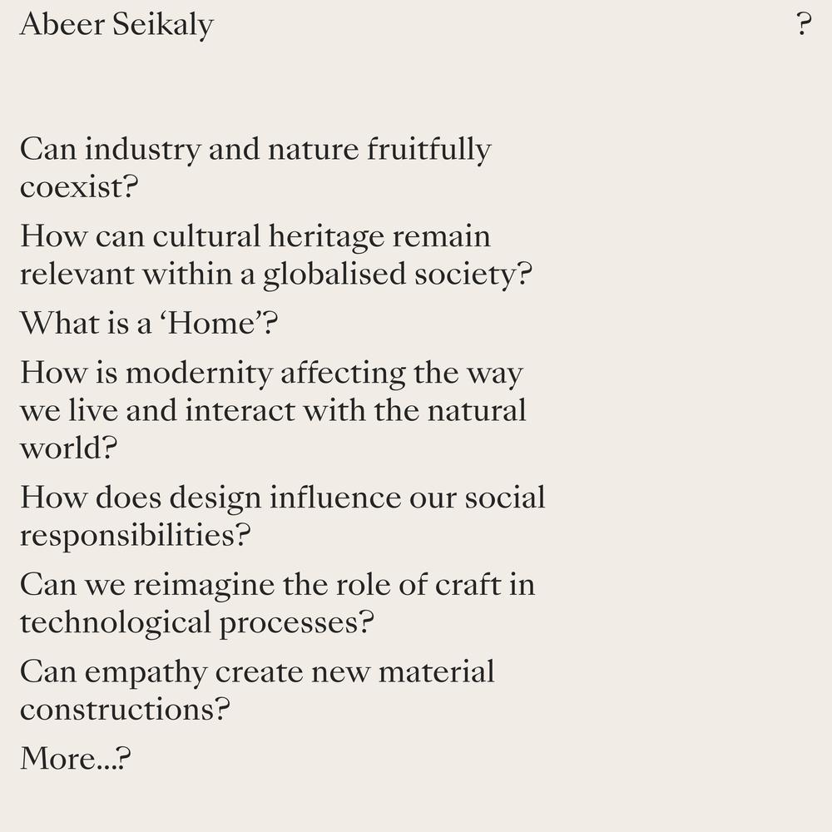The image size is (832, 832).
Task: Click 'relevant within a globalised society?' line
Action: (276, 275)
